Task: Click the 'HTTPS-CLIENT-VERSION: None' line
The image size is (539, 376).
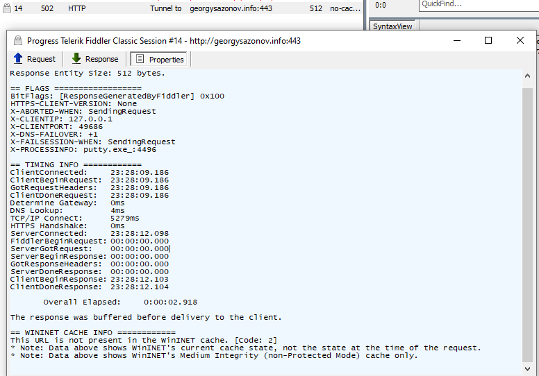Action: pos(74,103)
